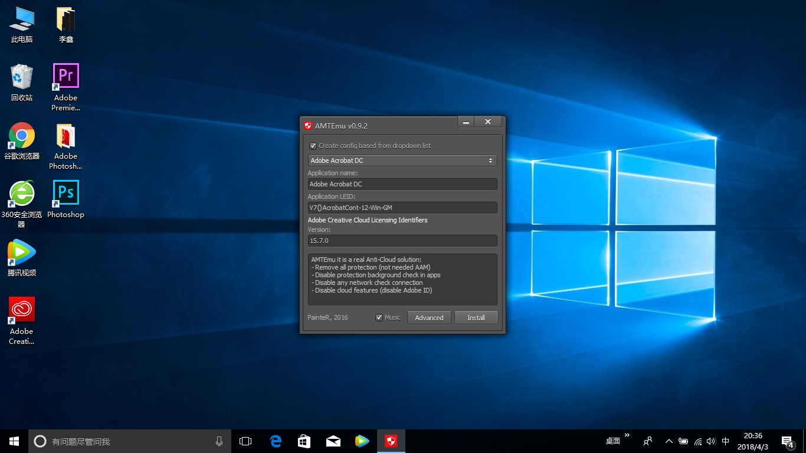
Task: Click the Advanced button
Action: click(x=429, y=317)
